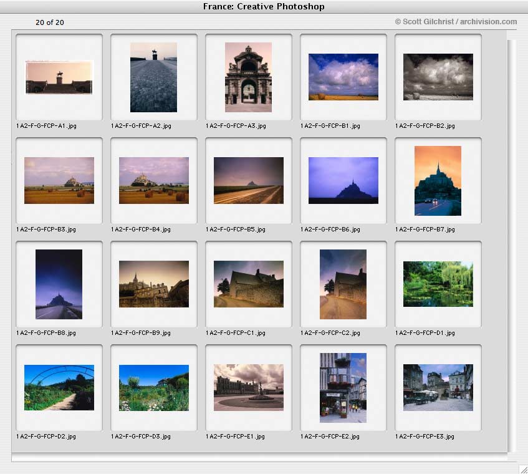
Task: Open the 1A2-F-G-FCP-A3.jpg archway gate image
Action: (x=248, y=77)
